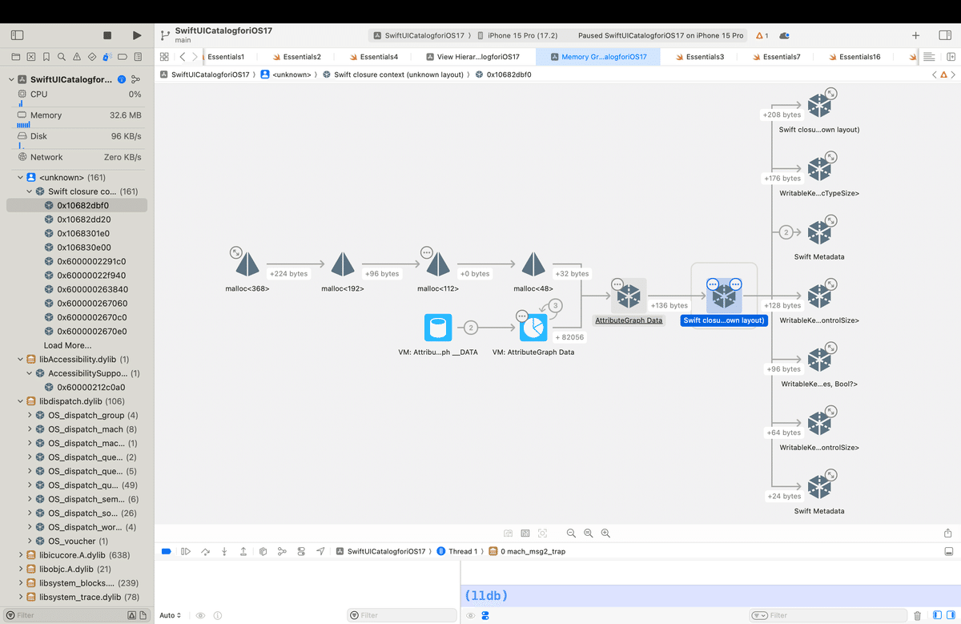Select the Memory gauge row
This screenshot has height=624, width=961.
[x=77, y=115]
